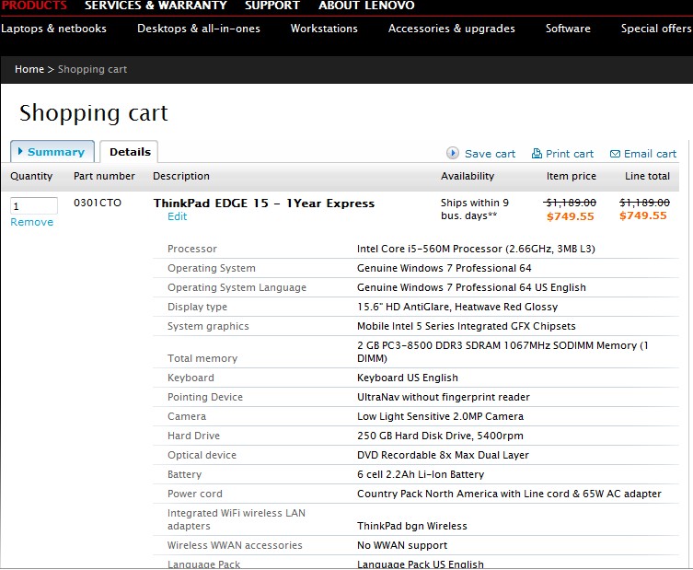Click the Home breadcrumb link
Image resolution: width=693 pixels, height=570 pixels.
point(29,69)
